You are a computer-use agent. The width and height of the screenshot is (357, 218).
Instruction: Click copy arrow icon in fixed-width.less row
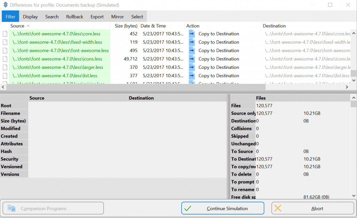pos(192,42)
